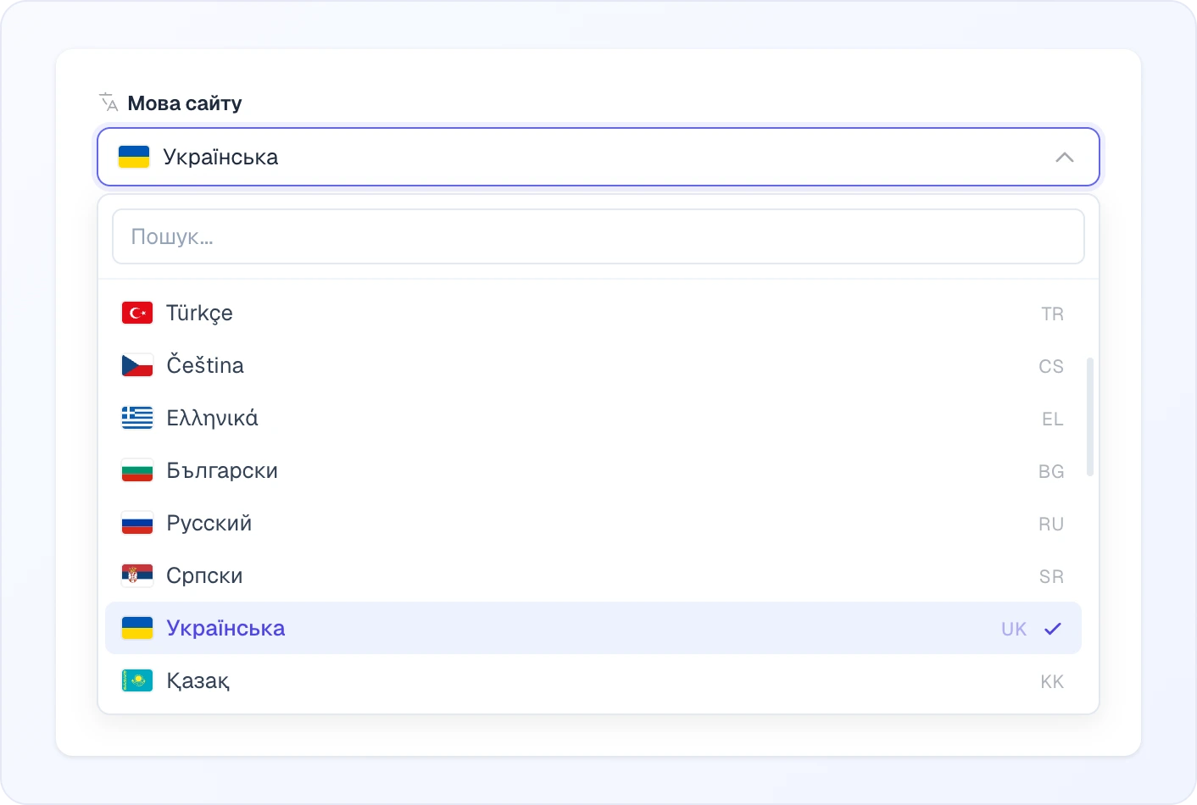Viewport: 1197px width, 805px height.
Task: Click the Russian flag icon
Action: pyautogui.click(x=137, y=523)
